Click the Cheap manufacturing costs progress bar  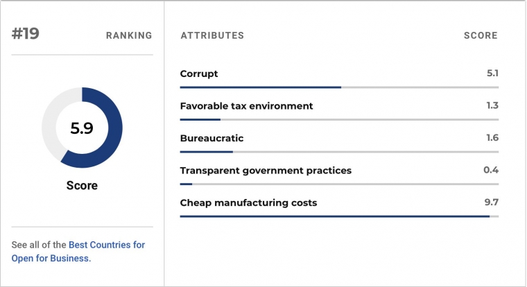339,216
